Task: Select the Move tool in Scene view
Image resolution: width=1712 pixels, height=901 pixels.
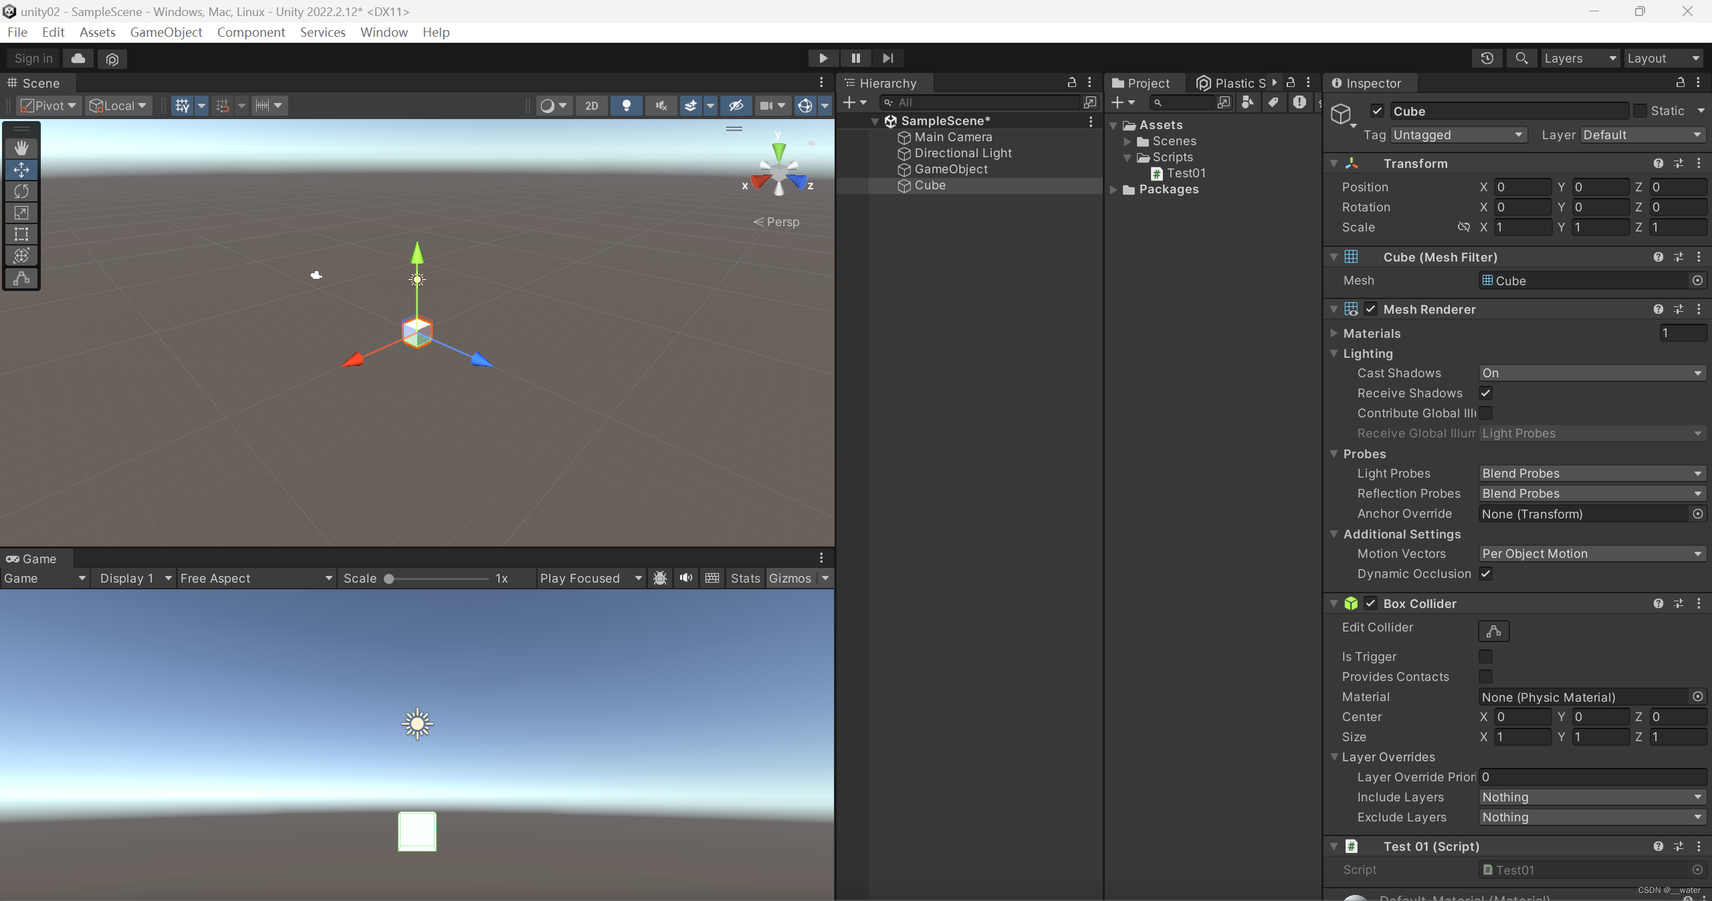Action: [x=21, y=169]
